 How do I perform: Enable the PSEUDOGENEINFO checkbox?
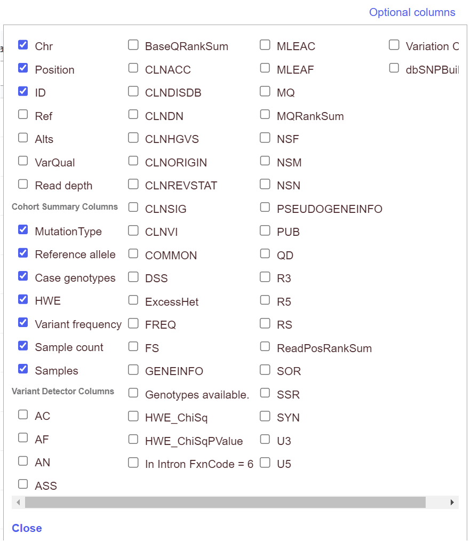click(x=265, y=208)
